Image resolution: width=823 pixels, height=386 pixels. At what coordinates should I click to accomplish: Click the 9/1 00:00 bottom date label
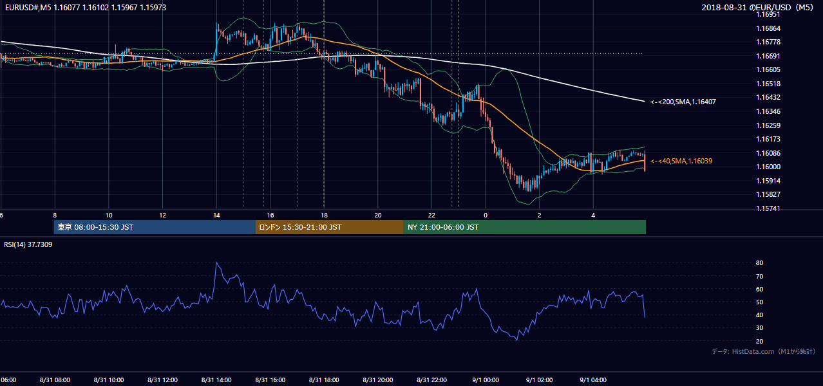486,380
